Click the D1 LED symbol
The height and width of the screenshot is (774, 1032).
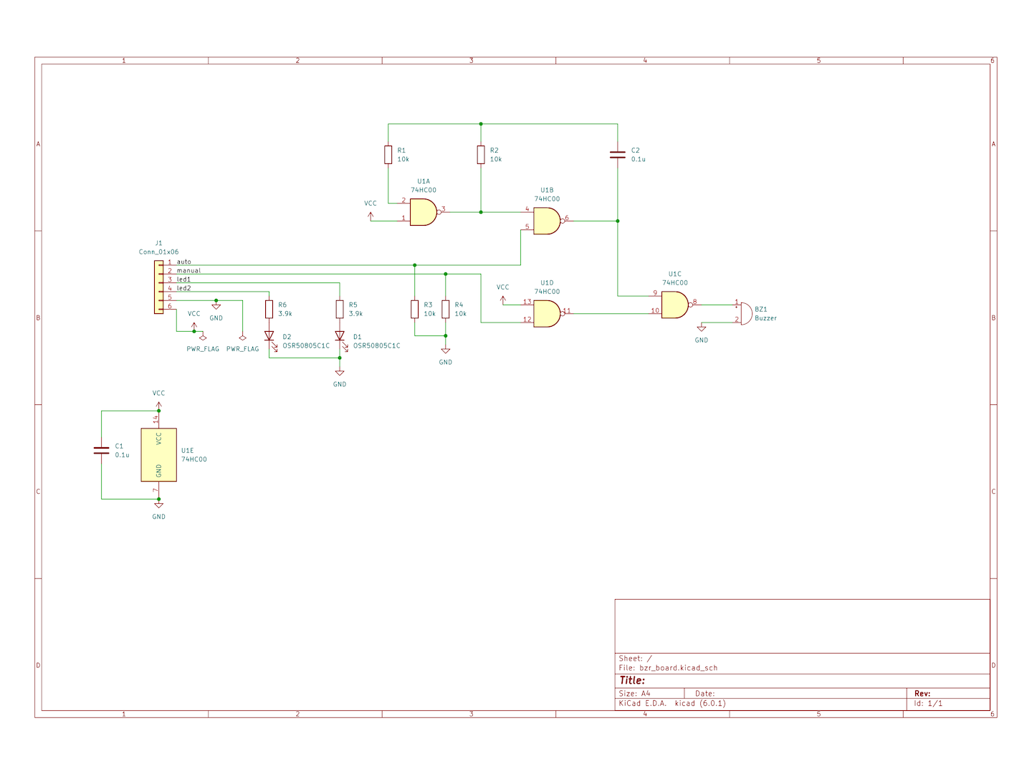click(340, 336)
